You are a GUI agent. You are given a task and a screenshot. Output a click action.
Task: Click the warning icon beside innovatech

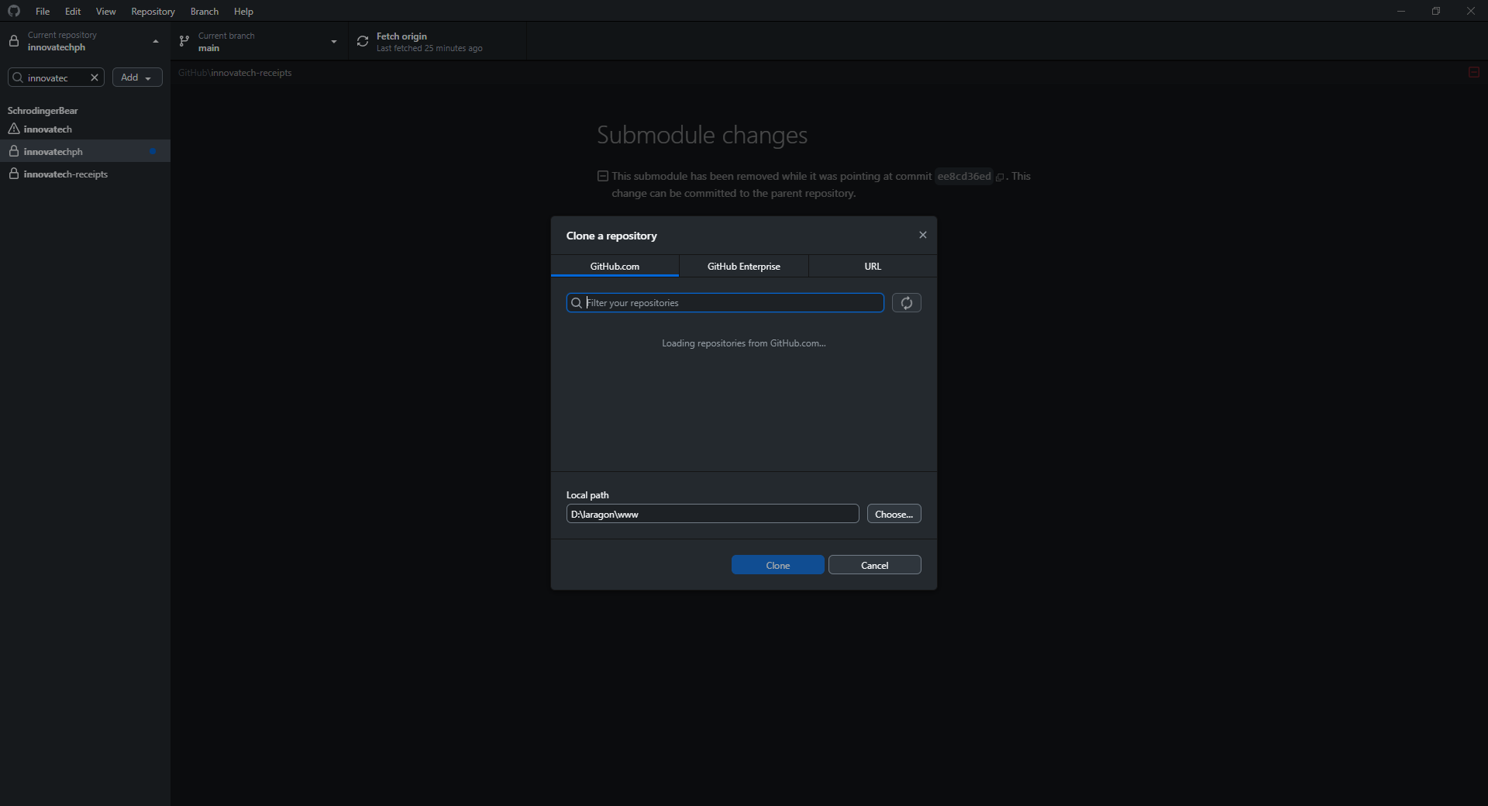[x=14, y=129]
